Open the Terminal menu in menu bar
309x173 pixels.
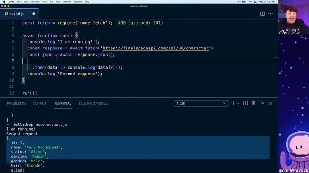[x=67, y=2]
